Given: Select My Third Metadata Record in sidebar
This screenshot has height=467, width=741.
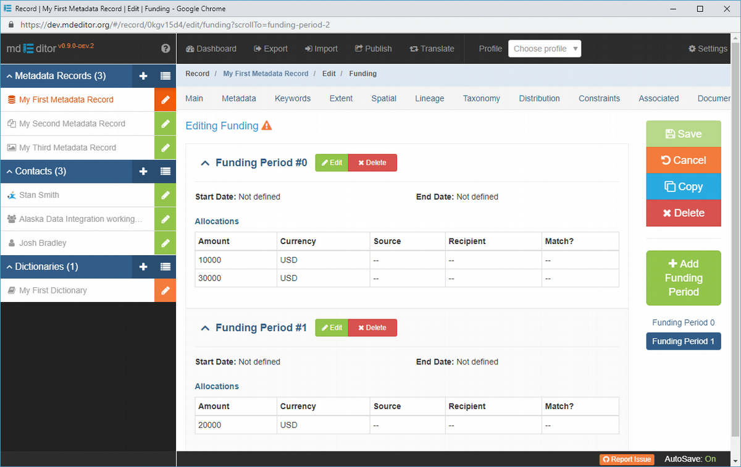Looking at the screenshot, I should click(68, 148).
